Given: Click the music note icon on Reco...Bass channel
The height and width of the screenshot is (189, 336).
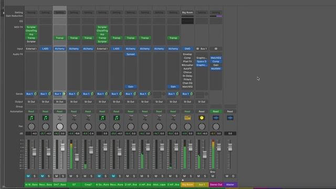Looking at the screenshot, I should tap(46, 118).
